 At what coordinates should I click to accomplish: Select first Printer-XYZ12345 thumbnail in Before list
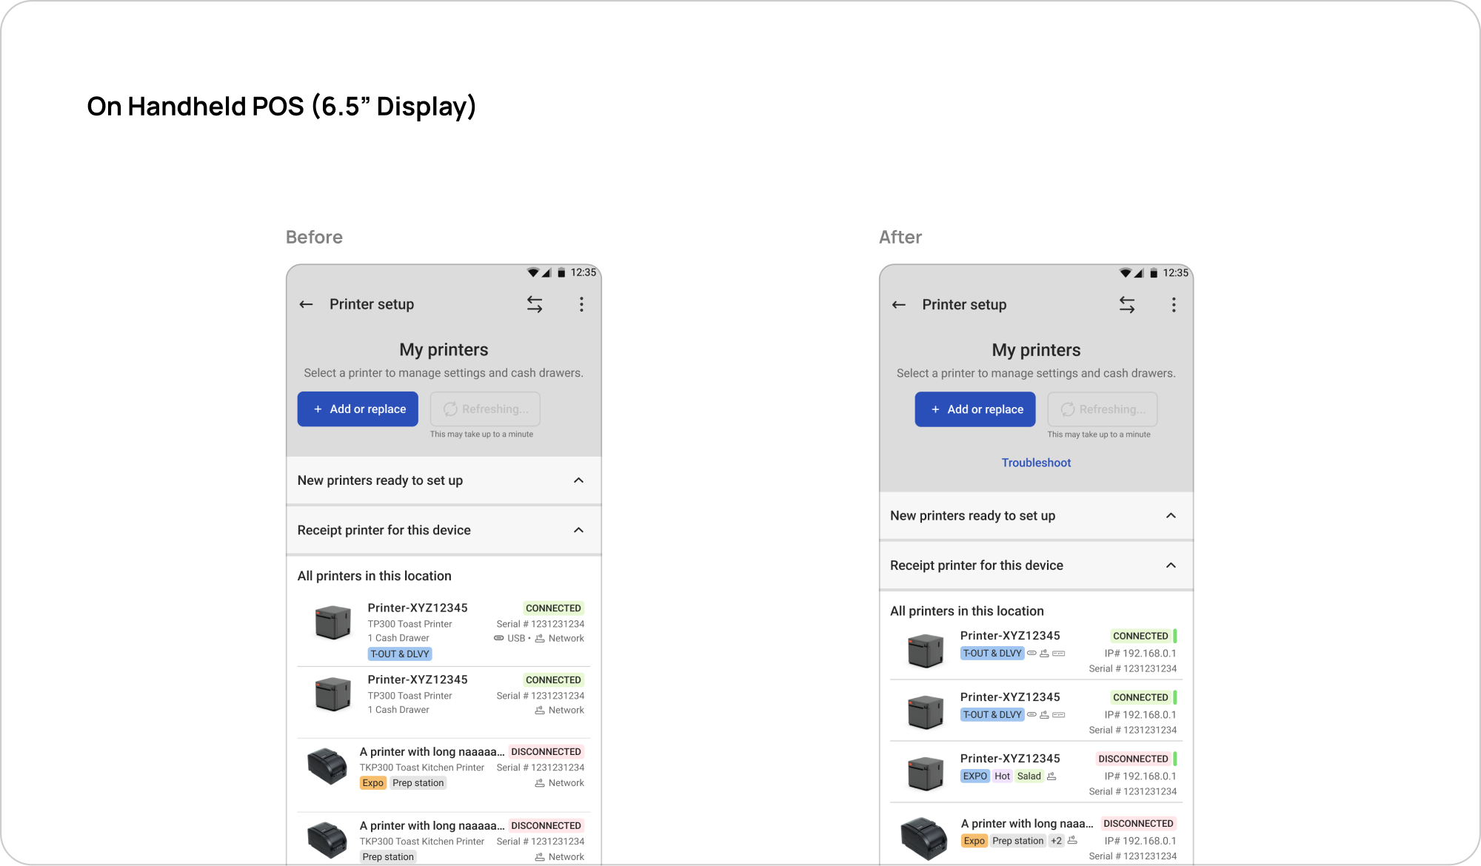[x=333, y=622]
